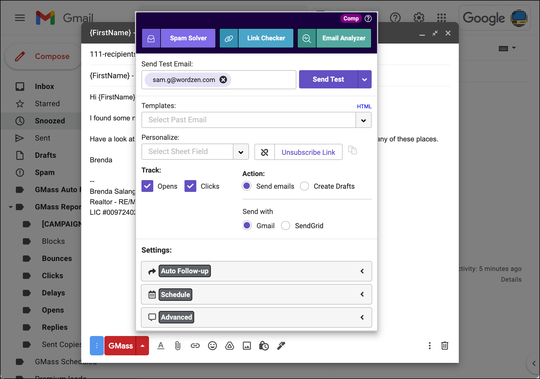Select the Create Drafts radio button
The image size is (540, 379).
[x=304, y=186]
